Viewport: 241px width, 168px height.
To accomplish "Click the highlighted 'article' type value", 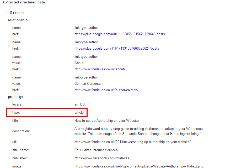I will (x=79, y=113).
